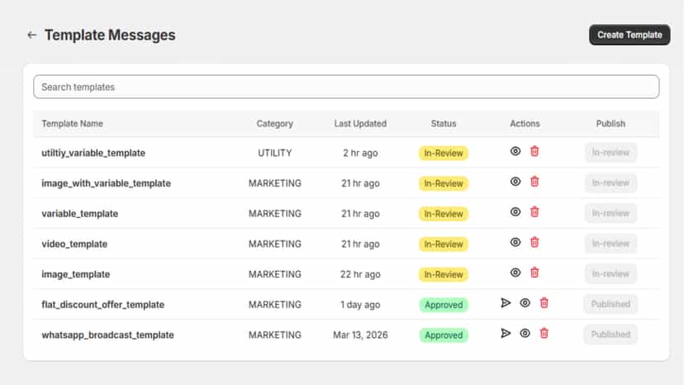This screenshot has width=684, height=385.
Task: View video_template with the eye icon
Action: pyautogui.click(x=515, y=242)
